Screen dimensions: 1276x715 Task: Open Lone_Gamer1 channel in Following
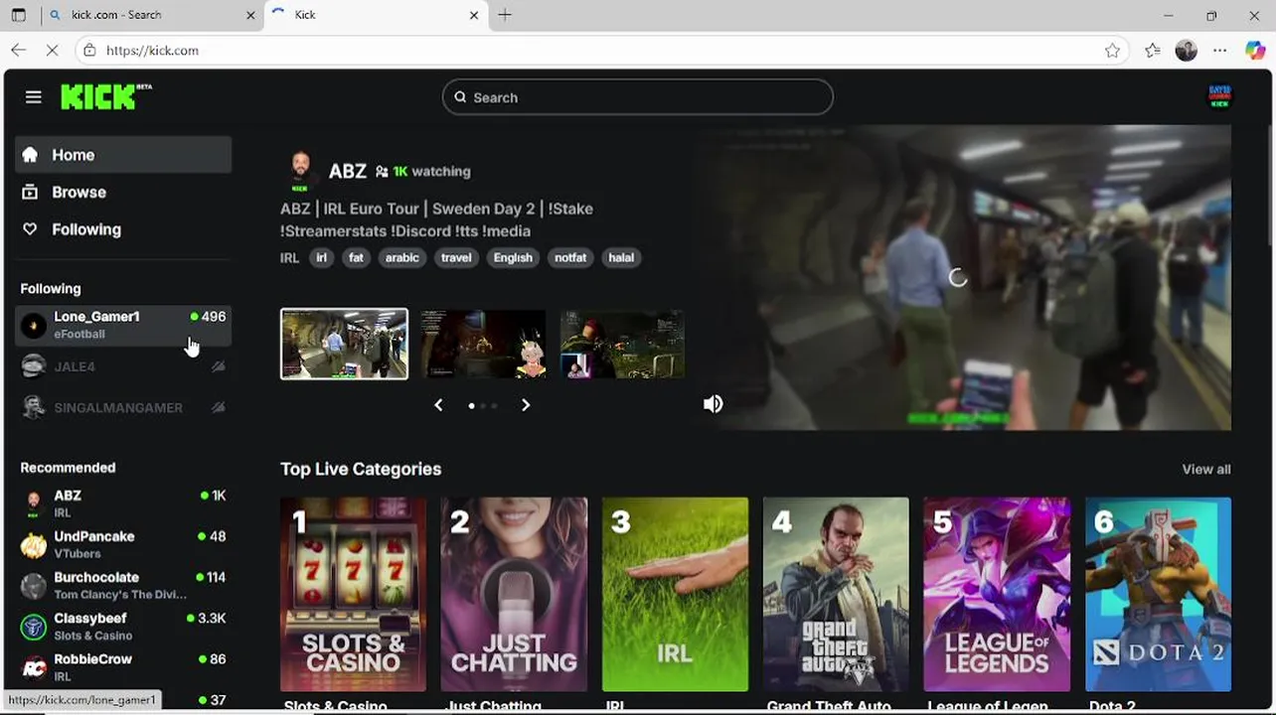tap(123, 326)
